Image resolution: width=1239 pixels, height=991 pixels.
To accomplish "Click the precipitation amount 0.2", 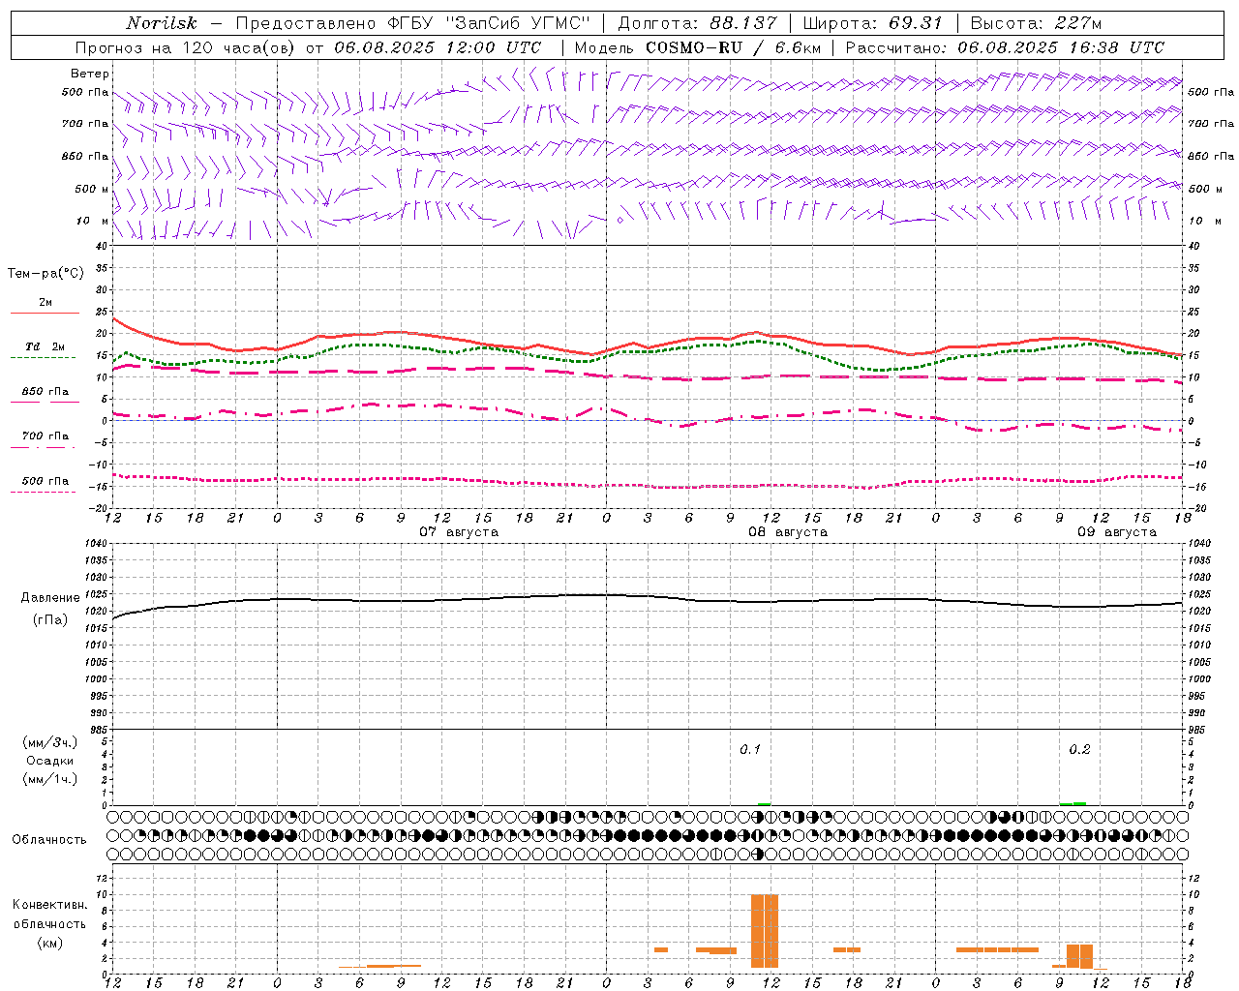I will point(1079,749).
